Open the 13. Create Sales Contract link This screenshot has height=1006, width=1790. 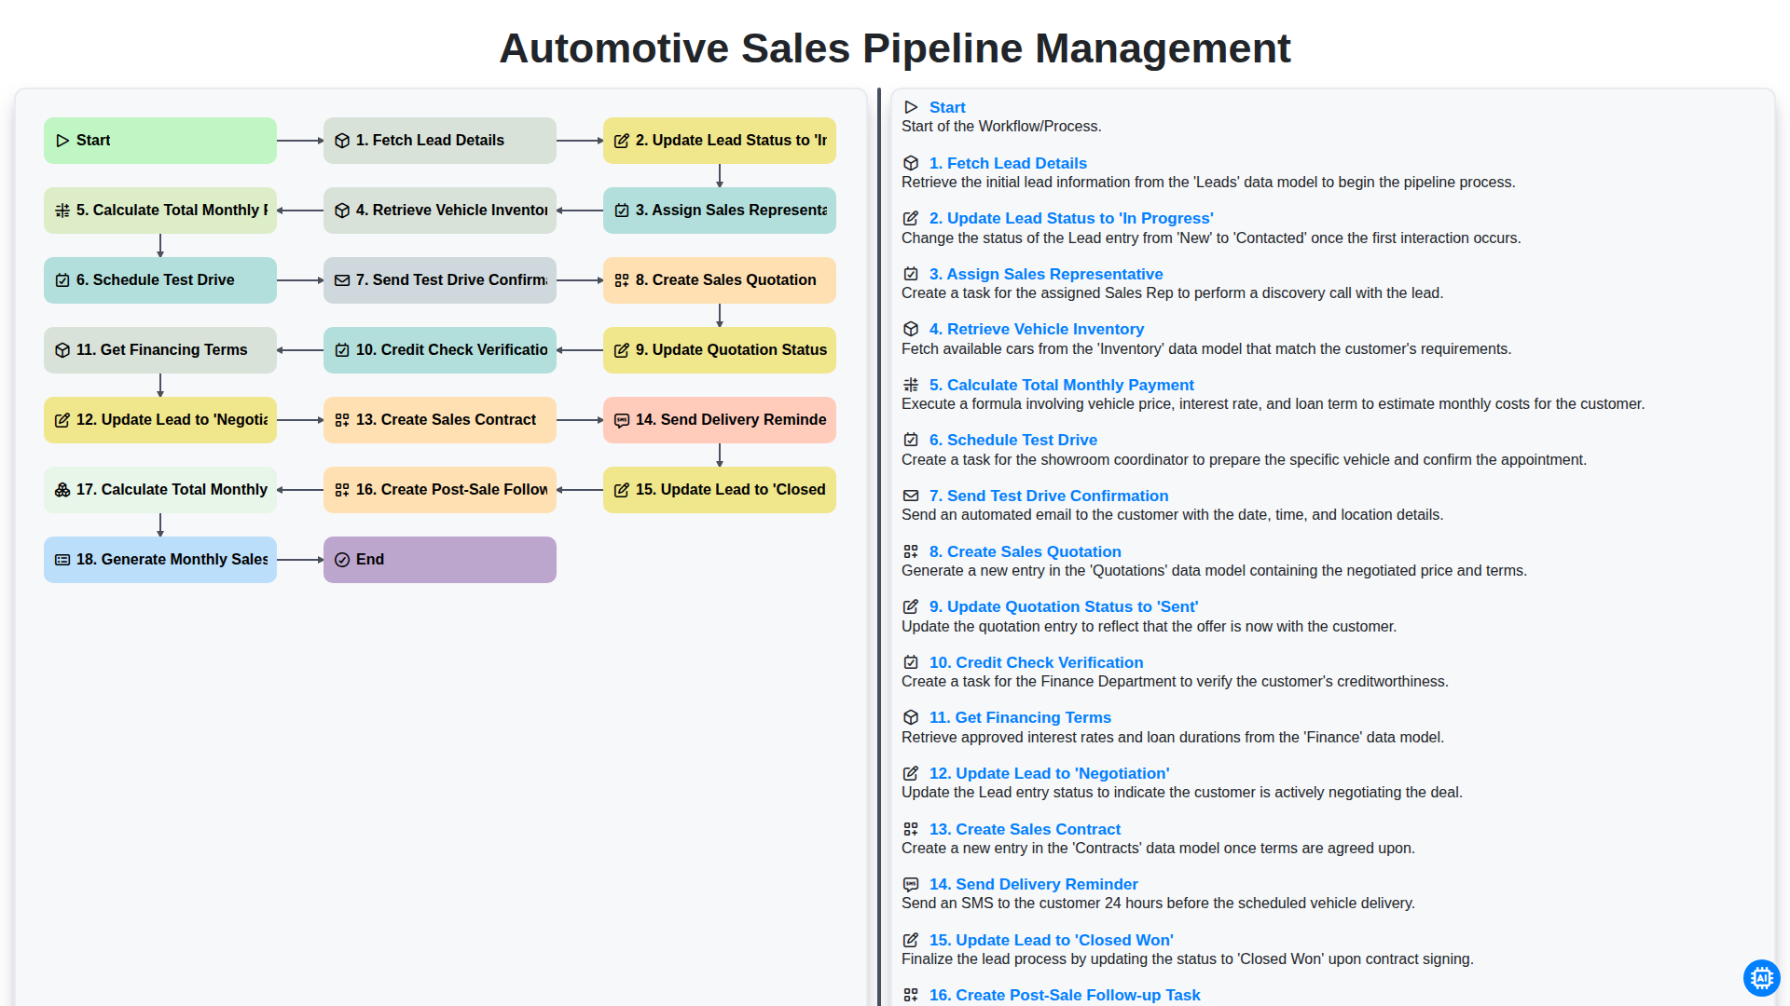pos(1025,829)
